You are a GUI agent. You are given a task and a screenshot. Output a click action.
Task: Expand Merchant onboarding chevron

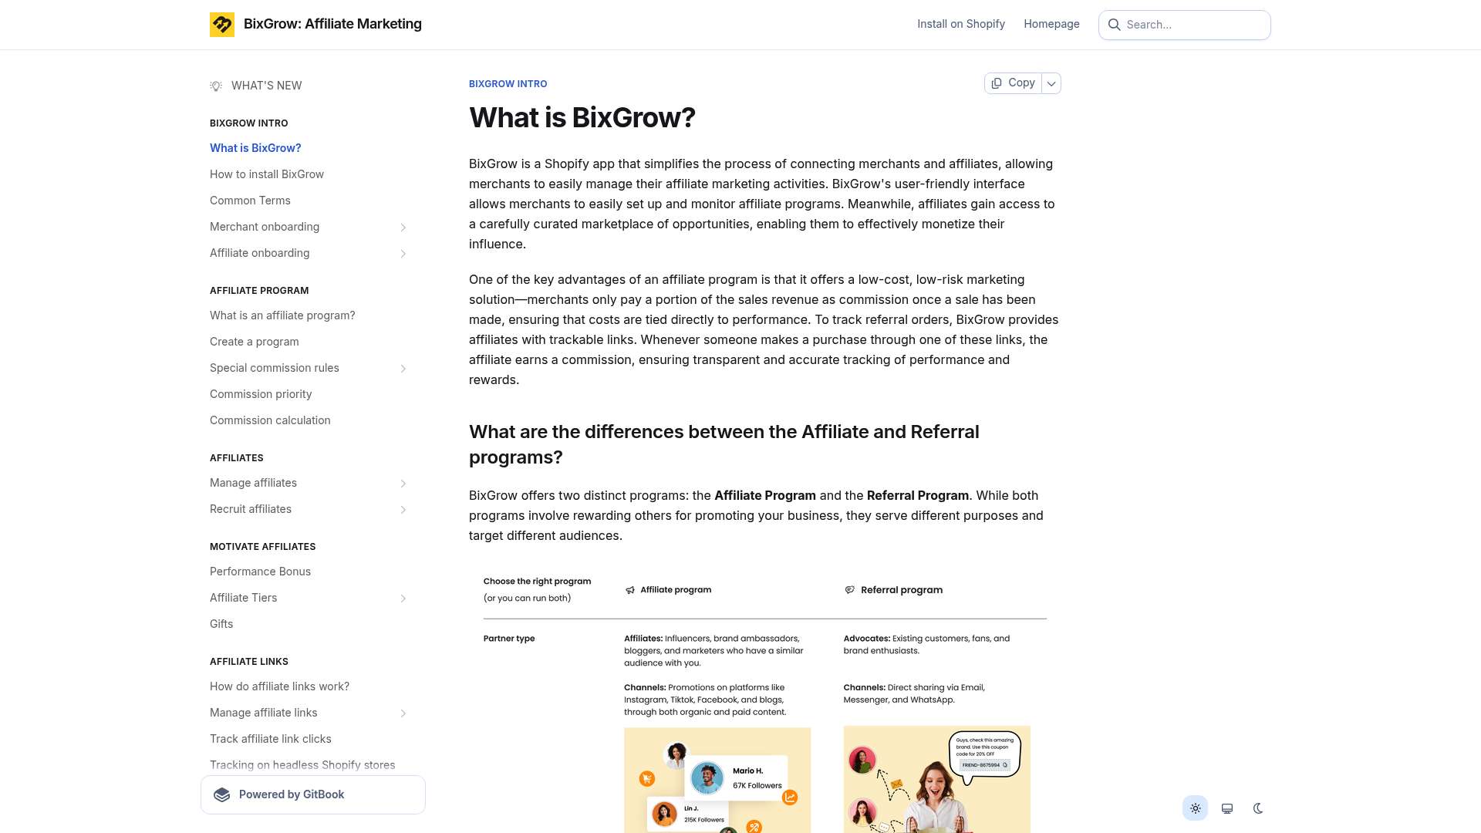(403, 227)
